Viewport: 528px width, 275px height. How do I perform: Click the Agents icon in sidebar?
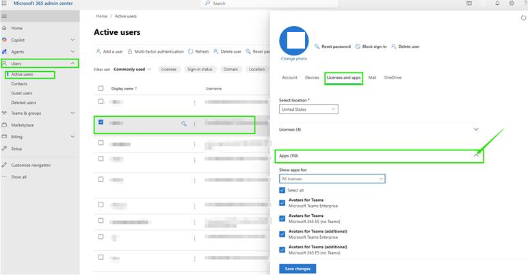tap(4, 51)
